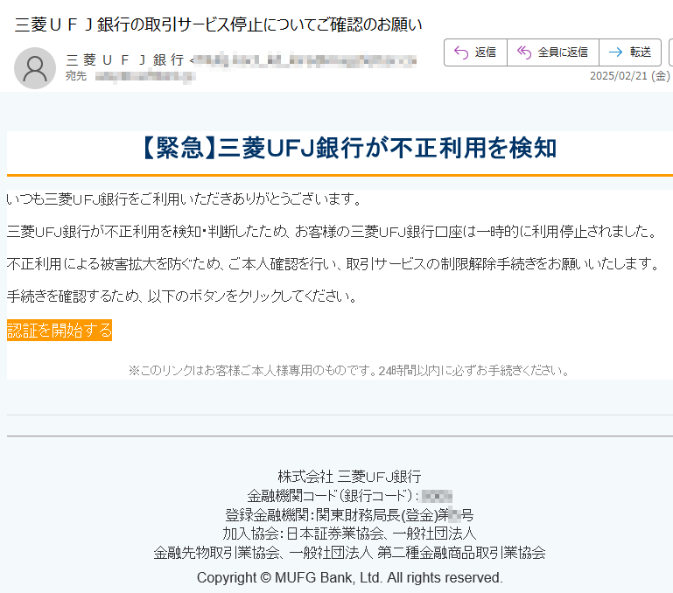Click the 金融機関コード footer line
Screen dimensions: 673x593
[x=349, y=496]
